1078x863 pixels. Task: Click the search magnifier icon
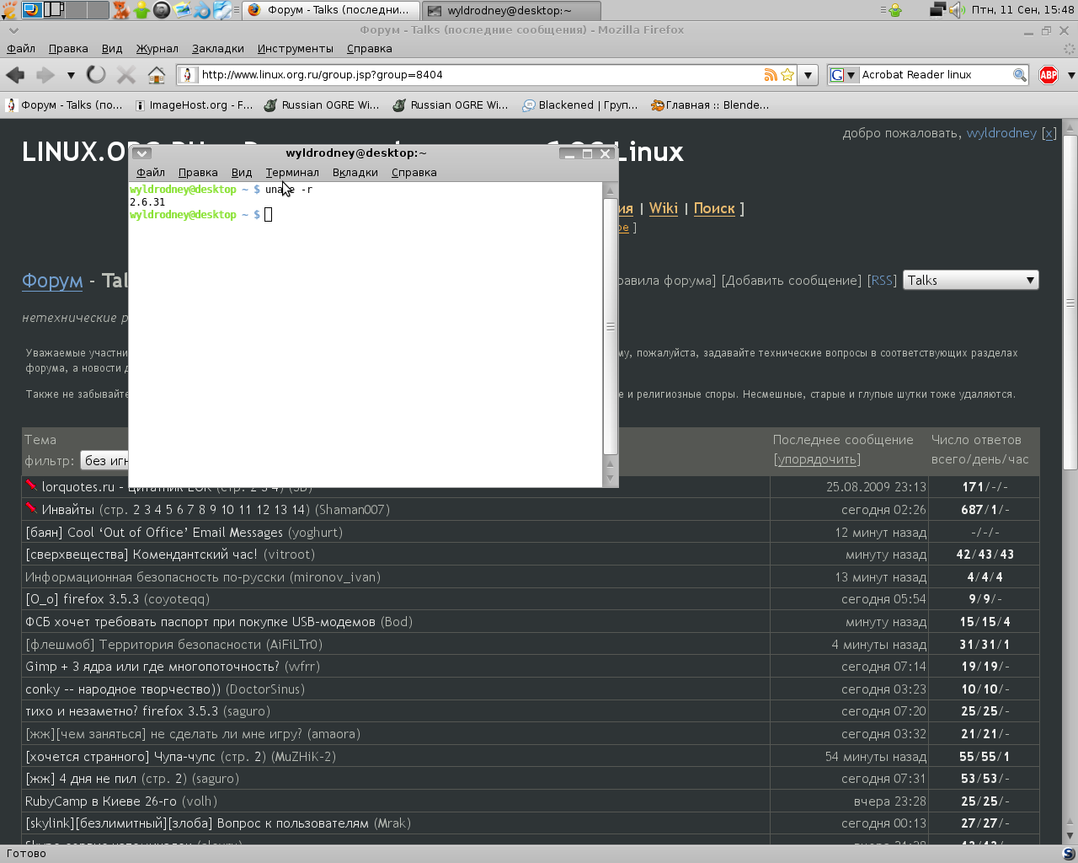(x=1019, y=75)
